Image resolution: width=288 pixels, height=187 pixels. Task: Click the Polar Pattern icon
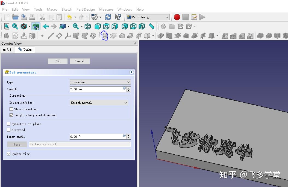[x=242, y=36]
